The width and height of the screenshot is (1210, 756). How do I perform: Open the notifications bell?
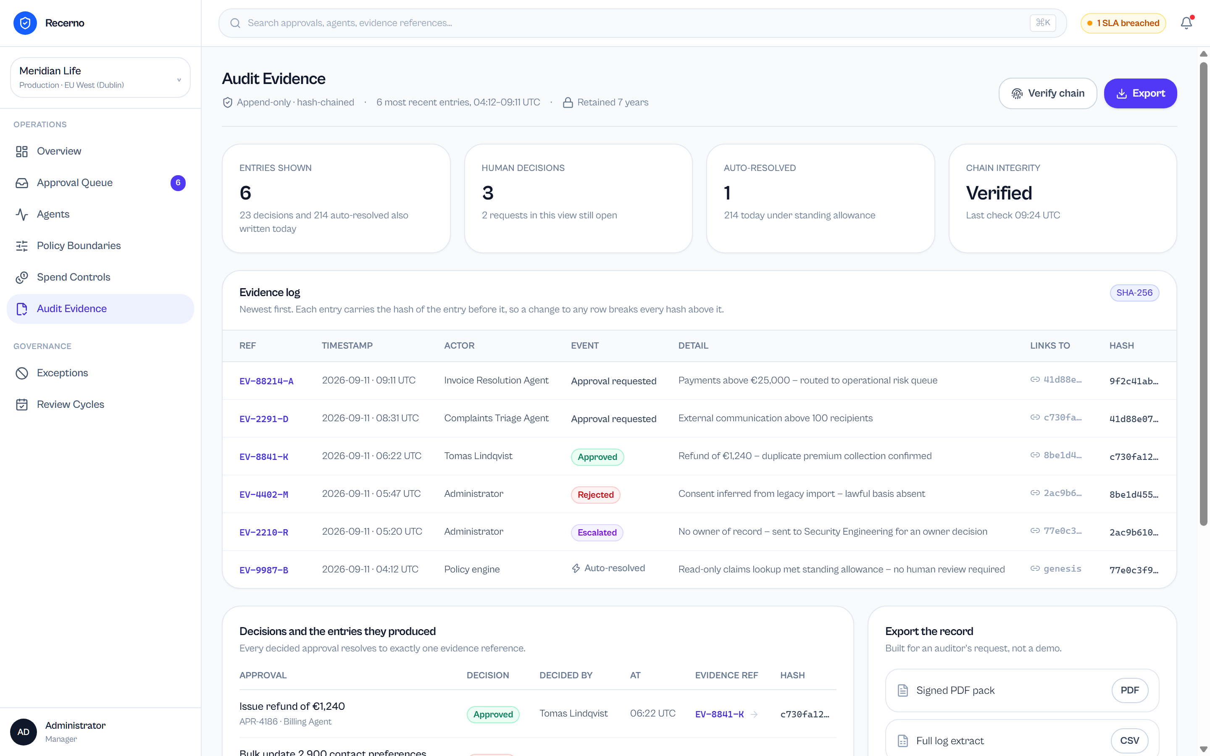[1186, 23]
